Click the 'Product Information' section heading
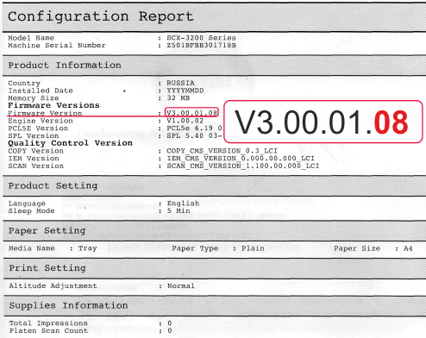This screenshot has height=338, width=426. click(65, 66)
